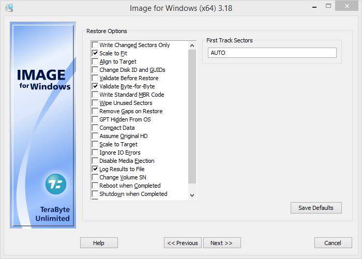Maximize the Image for Windows window
Image resolution: width=362 pixels, height=259 pixels.
click(328, 6)
